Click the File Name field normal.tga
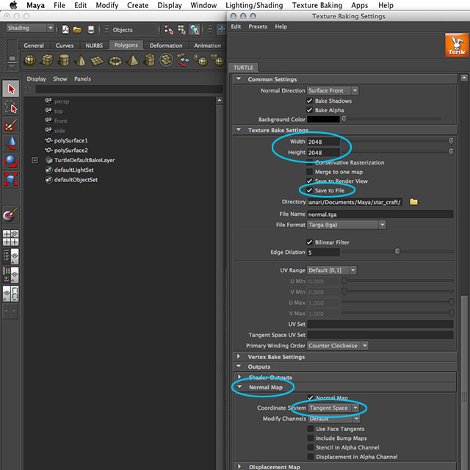The width and height of the screenshot is (470, 470). point(380,214)
